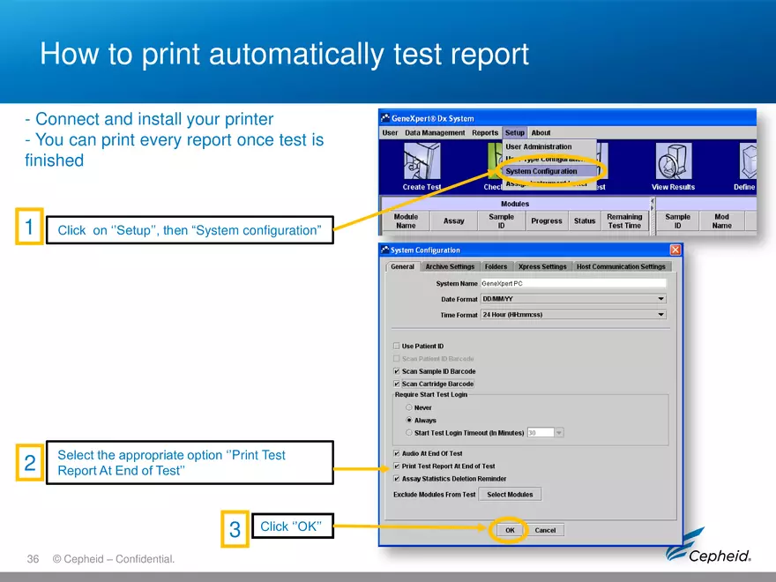Uncheck Scan Cartridge Barcode
This screenshot has width=776, height=582.
click(396, 382)
